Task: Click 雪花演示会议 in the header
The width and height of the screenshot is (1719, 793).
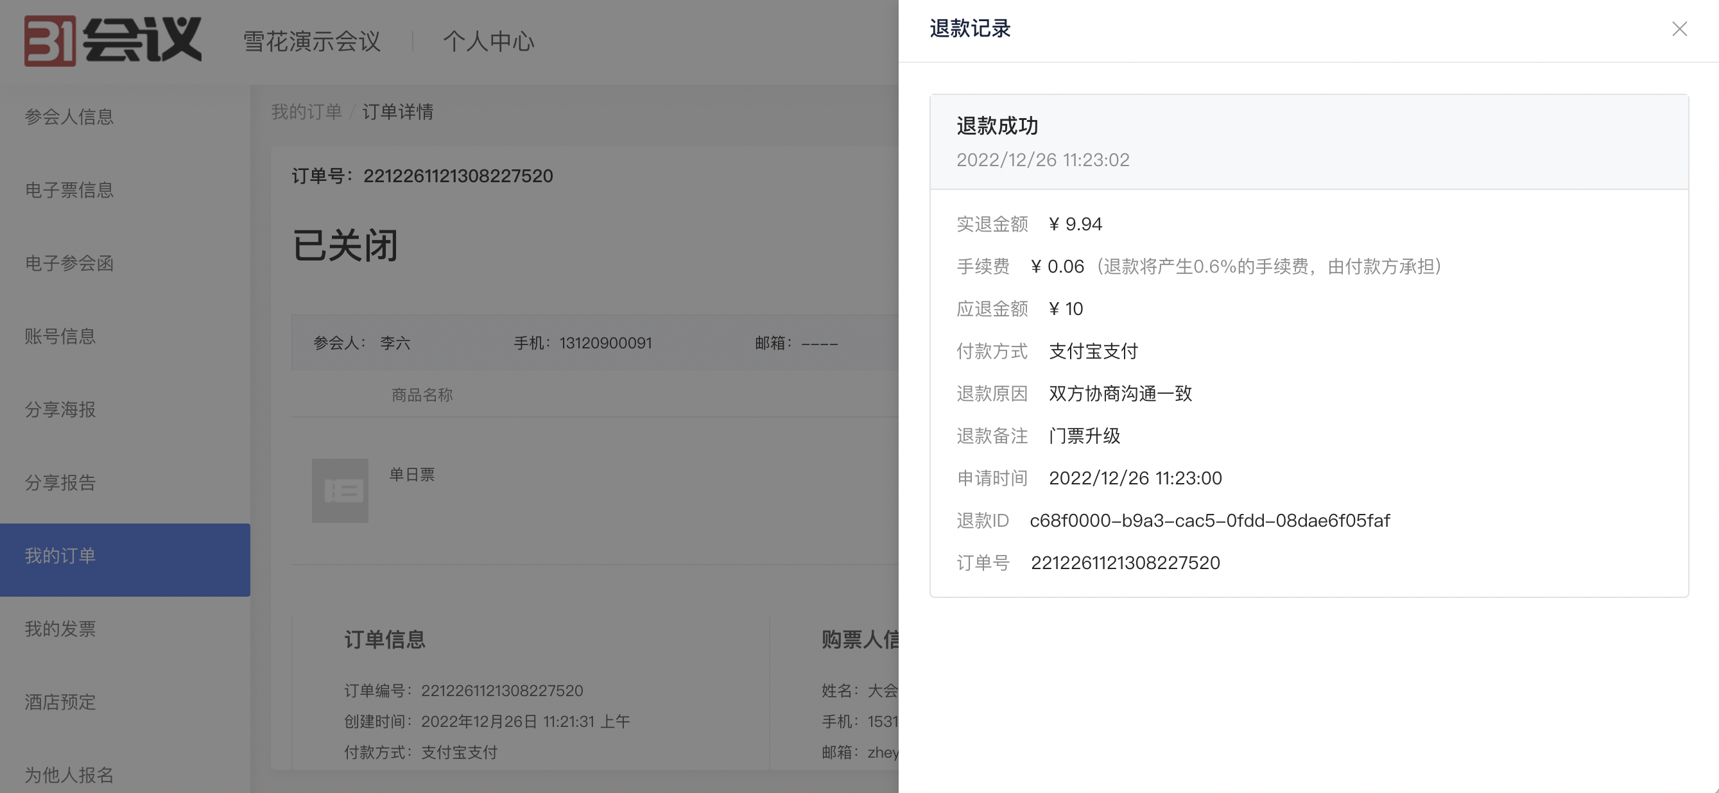Action: [x=311, y=41]
